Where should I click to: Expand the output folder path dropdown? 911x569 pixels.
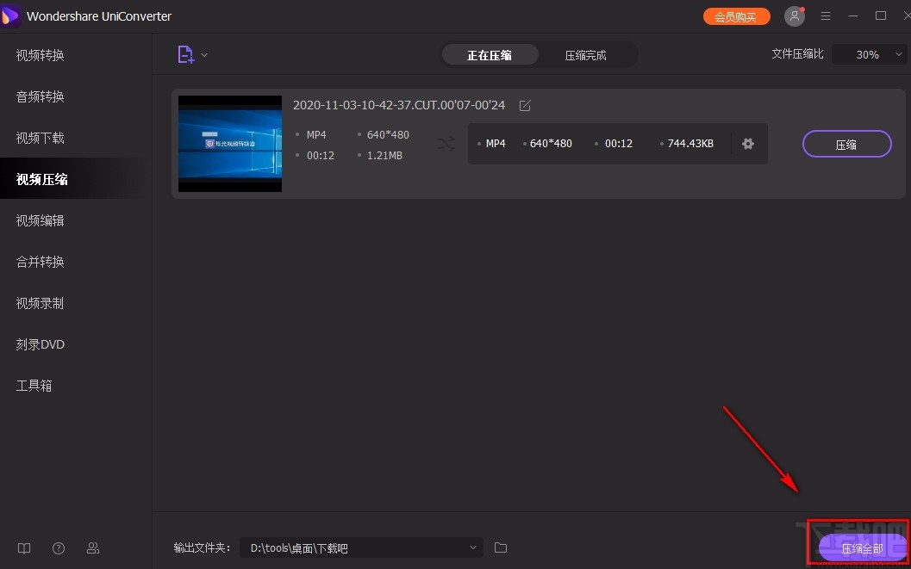[x=472, y=547]
